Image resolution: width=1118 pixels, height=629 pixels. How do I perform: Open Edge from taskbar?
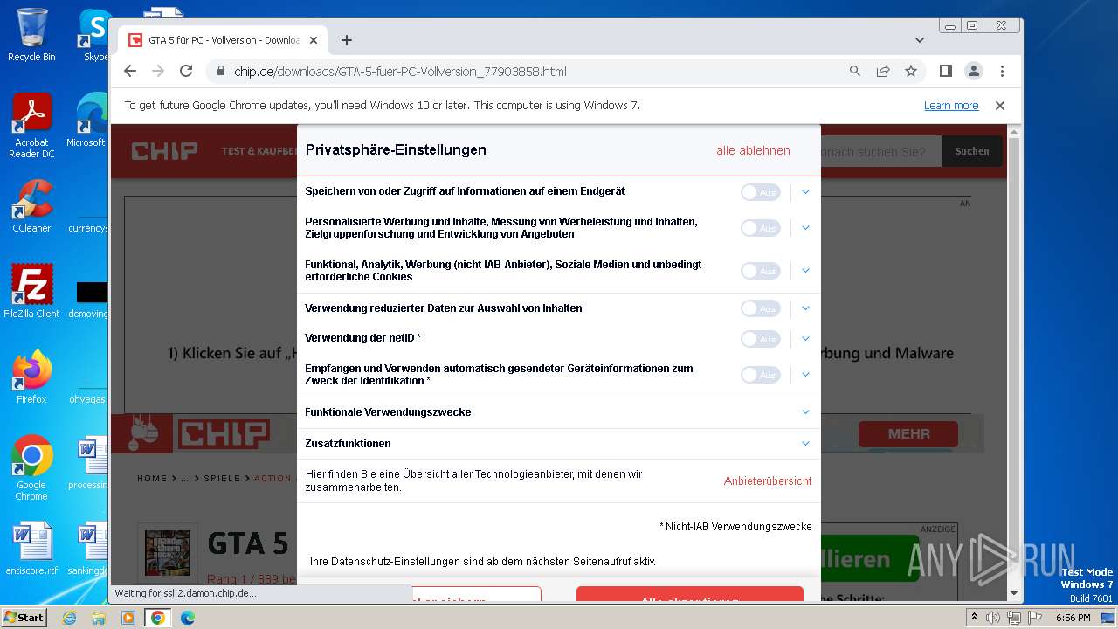[x=188, y=618]
